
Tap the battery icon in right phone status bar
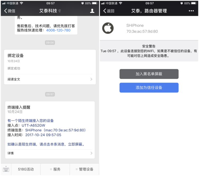tap(194, 3)
